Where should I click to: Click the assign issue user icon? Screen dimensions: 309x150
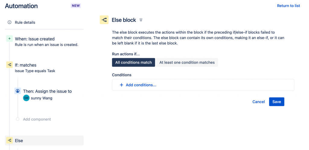[x=18, y=91]
